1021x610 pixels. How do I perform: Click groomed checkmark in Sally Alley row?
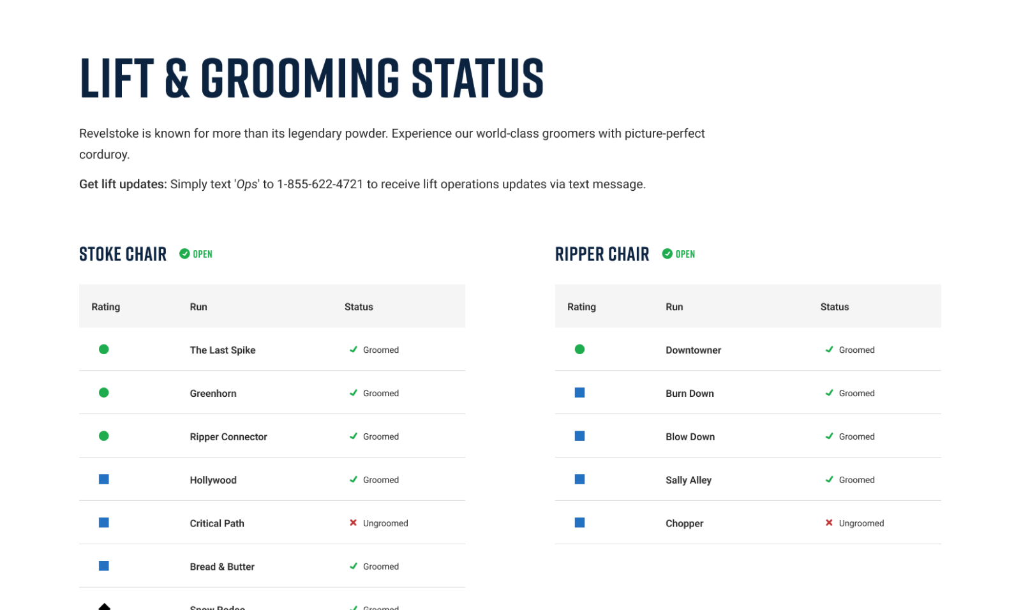[x=829, y=479]
